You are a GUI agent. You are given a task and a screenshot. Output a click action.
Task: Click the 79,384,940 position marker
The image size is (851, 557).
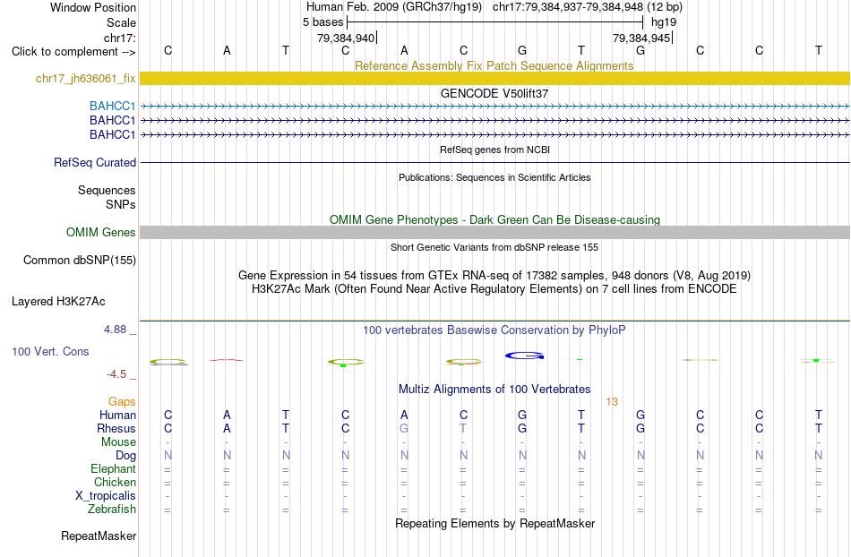pyautogui.click(x=346, y=38)
